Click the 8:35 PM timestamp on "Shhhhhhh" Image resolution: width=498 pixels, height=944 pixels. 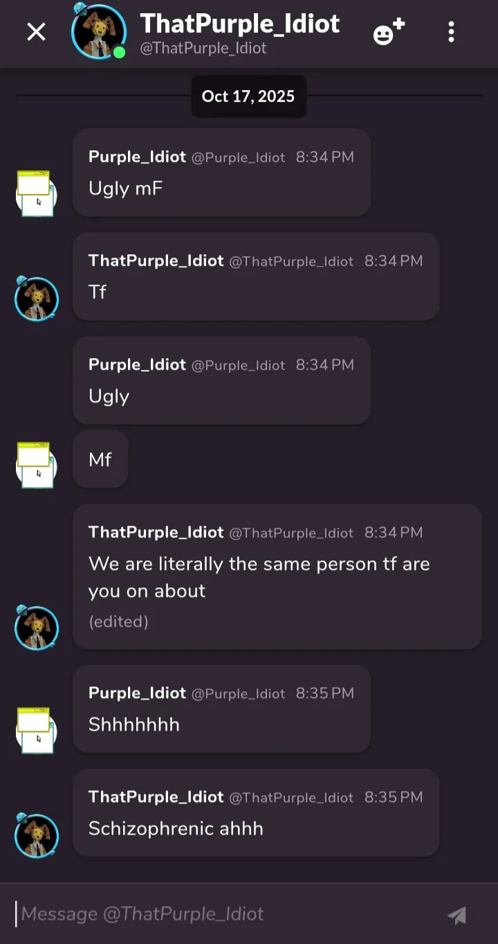(324, 693)
